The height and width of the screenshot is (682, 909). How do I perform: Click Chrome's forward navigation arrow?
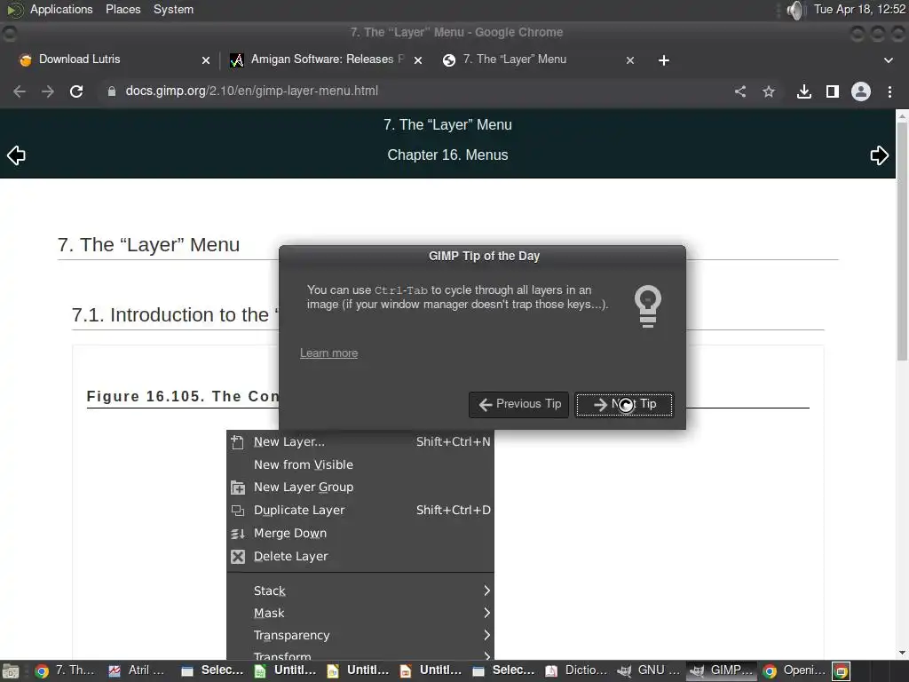(48, 91)
